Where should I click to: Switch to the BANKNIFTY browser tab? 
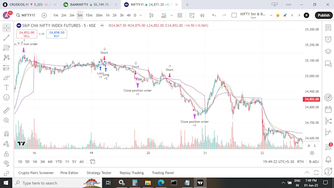[90, 4]
